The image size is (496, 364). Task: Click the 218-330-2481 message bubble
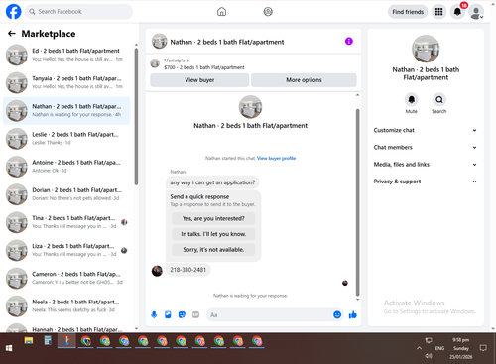point(188,270)
